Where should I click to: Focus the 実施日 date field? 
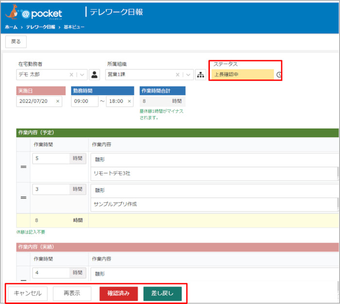[39, 101]
